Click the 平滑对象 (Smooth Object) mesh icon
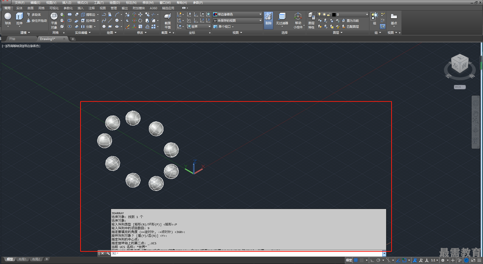Image resolution: width=483 pixels, height=264 pixels. click(x=54, y=21)
